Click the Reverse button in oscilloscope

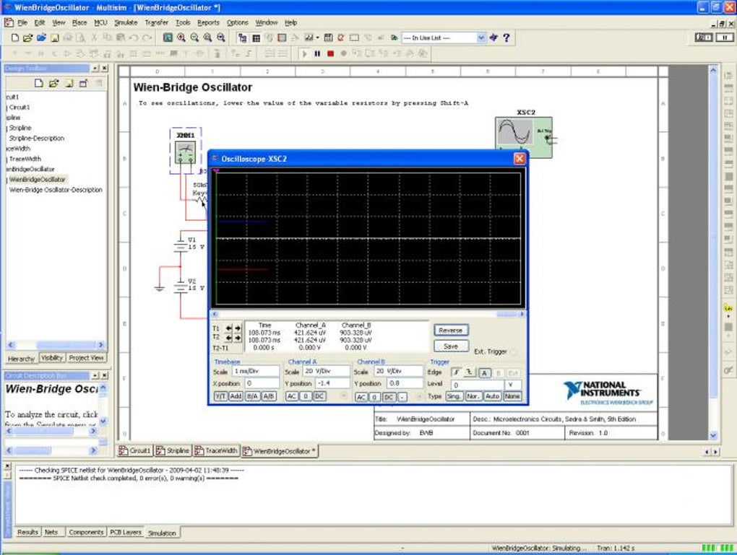tap(450, 330)
